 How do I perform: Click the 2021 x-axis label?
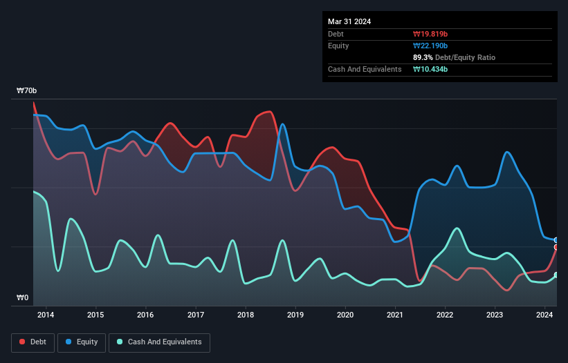[395, 315]
